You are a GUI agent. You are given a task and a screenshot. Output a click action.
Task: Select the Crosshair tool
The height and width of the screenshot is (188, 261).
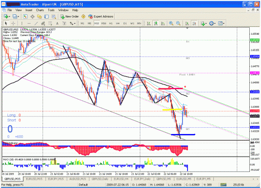pos(13,23)
